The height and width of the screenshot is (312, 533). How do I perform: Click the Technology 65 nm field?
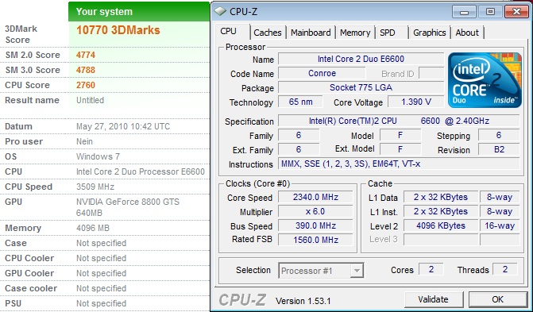(x=300, y=102)
